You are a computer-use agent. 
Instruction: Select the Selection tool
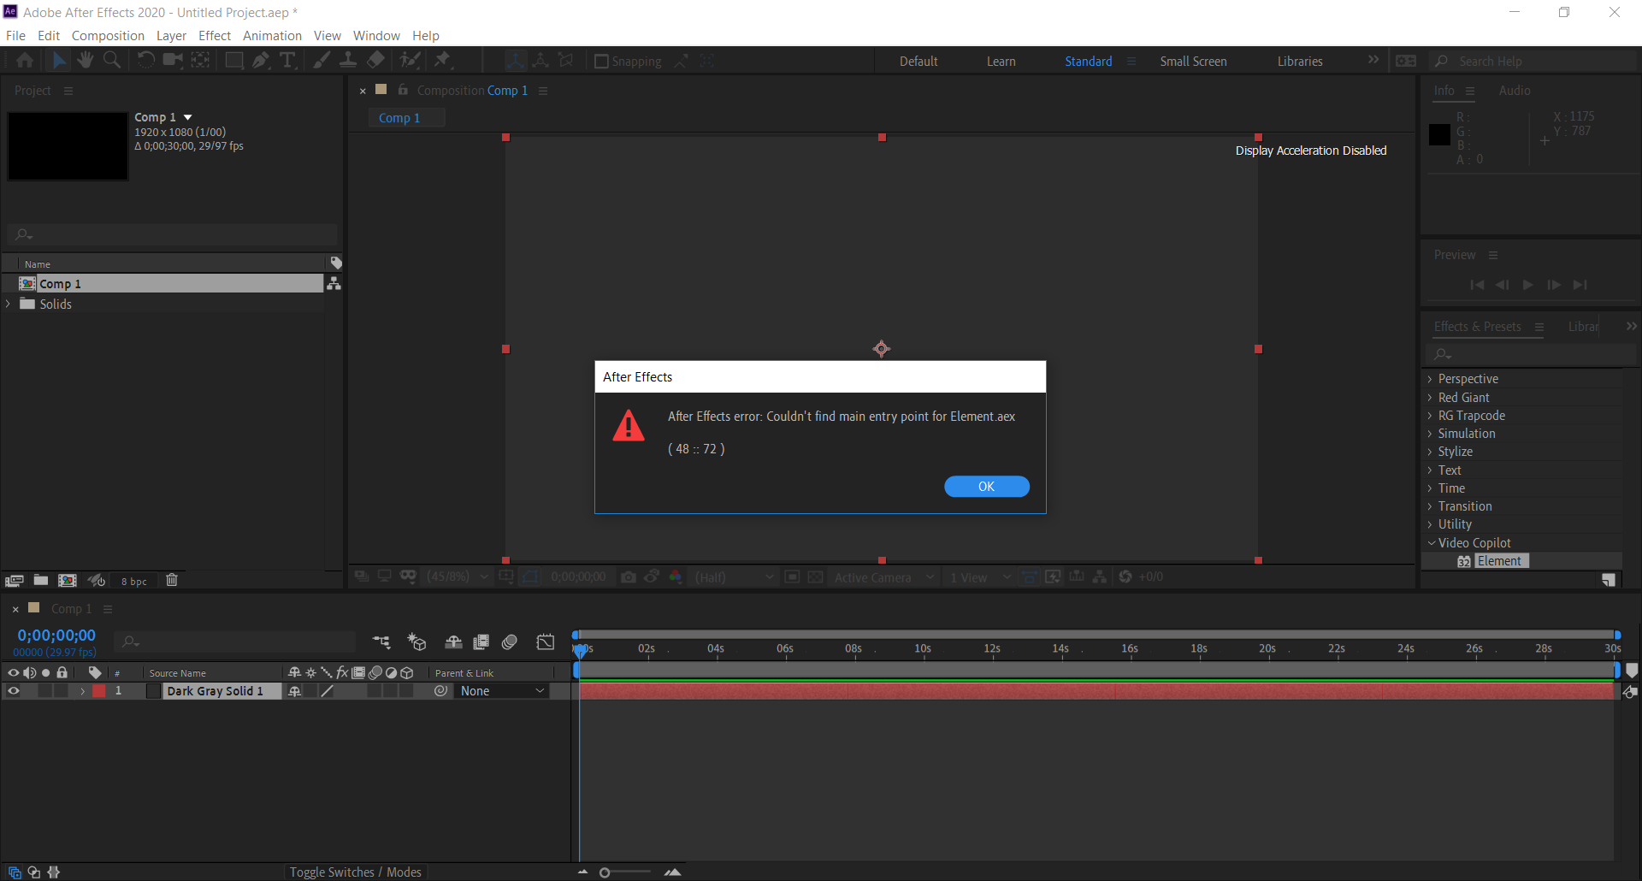pos(58,60)
